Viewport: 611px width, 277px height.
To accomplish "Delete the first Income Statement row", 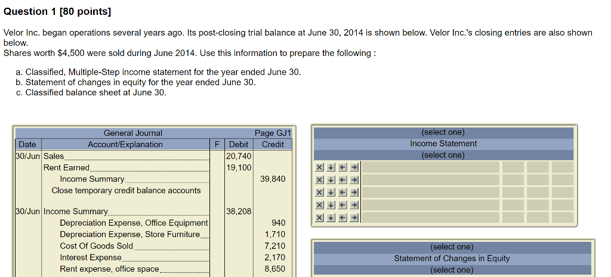I will (319, 167).
